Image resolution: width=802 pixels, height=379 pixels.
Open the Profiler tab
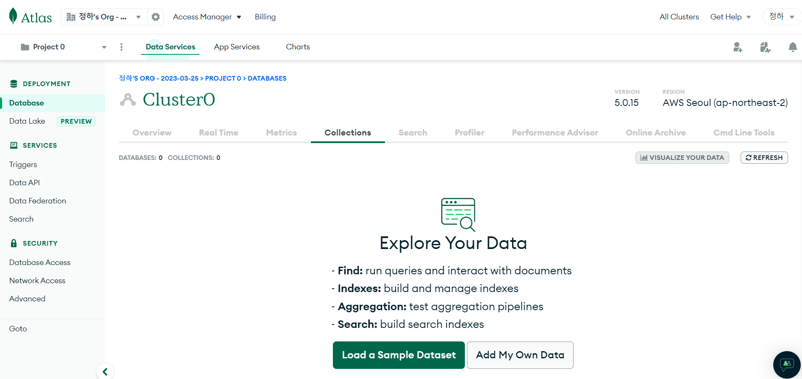470,133
